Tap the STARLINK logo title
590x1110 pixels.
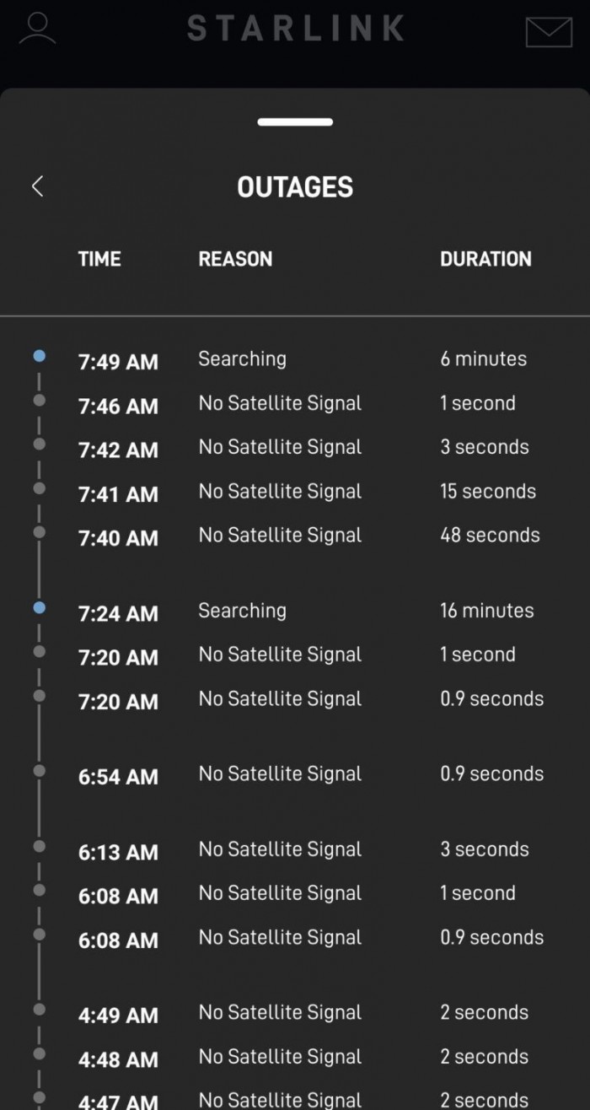point(296,29)
